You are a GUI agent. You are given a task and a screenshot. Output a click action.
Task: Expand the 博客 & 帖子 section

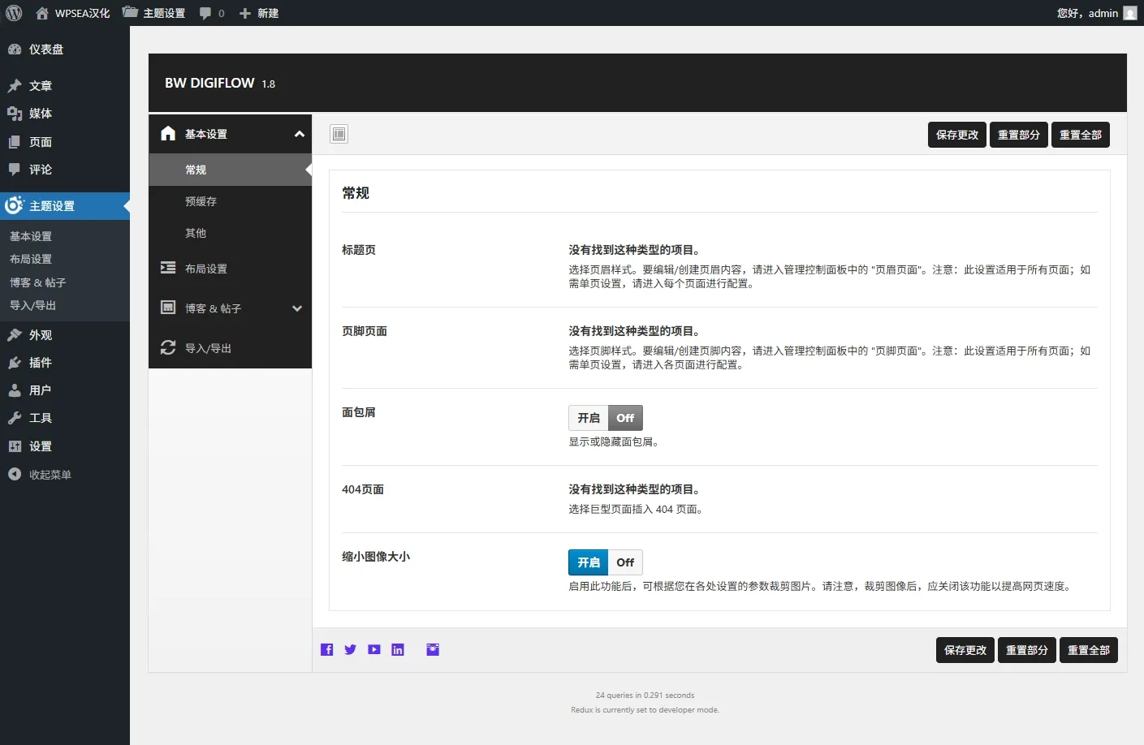tap(297, 308)
